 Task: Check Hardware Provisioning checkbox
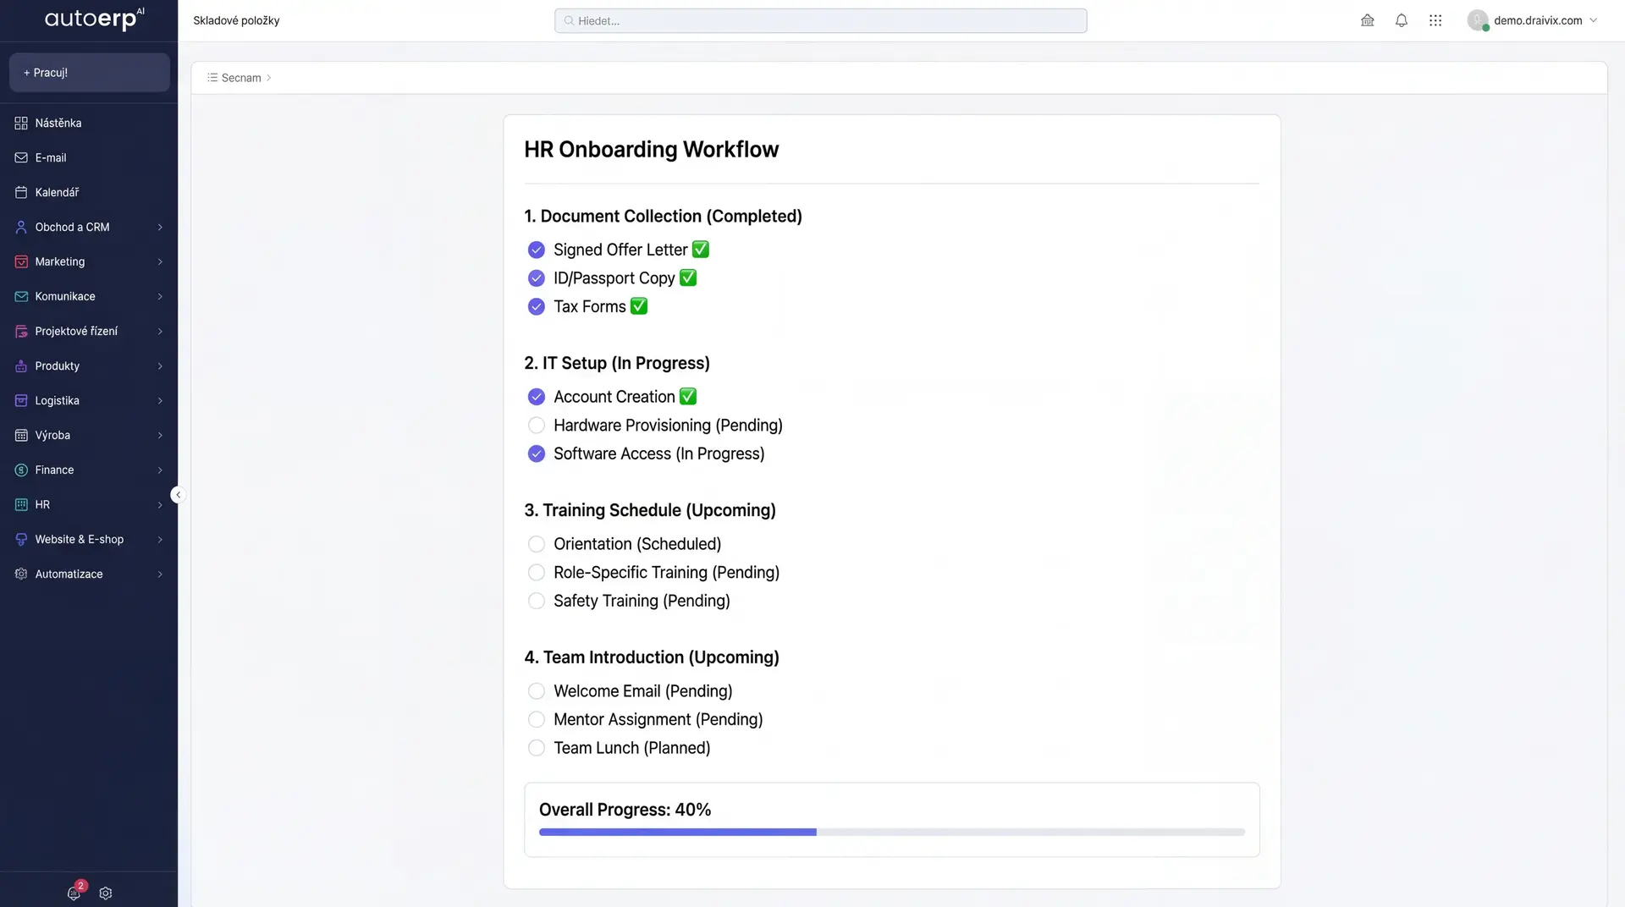point(537,425)
